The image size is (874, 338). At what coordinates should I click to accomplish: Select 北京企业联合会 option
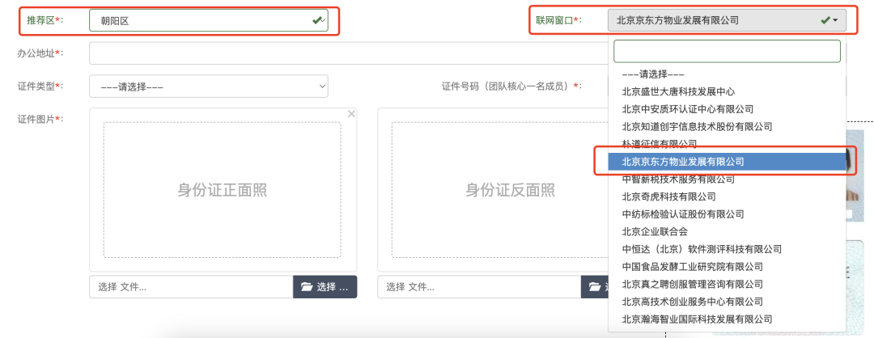click(727, 231)
